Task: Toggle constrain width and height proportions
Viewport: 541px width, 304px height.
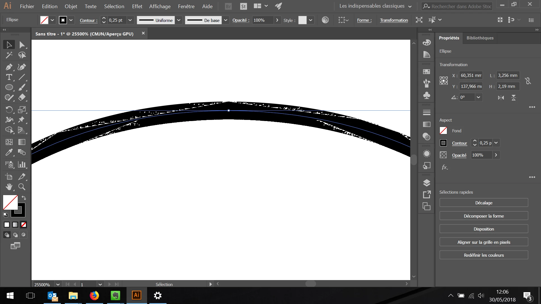Action: (x=528, y=81)
